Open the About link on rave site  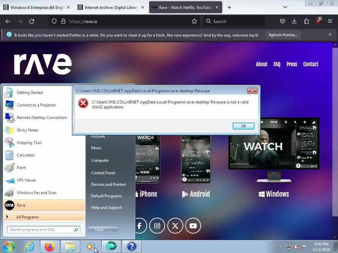261,64
